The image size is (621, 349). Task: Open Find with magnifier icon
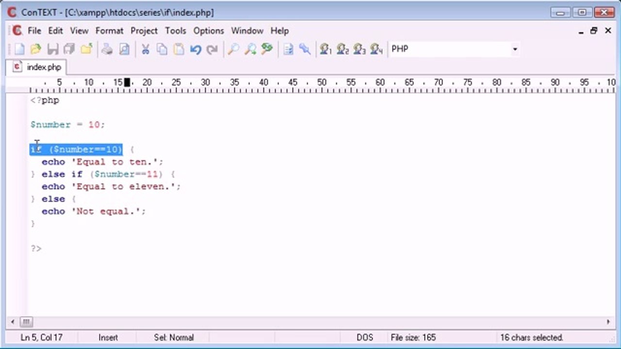pos(233,49)
